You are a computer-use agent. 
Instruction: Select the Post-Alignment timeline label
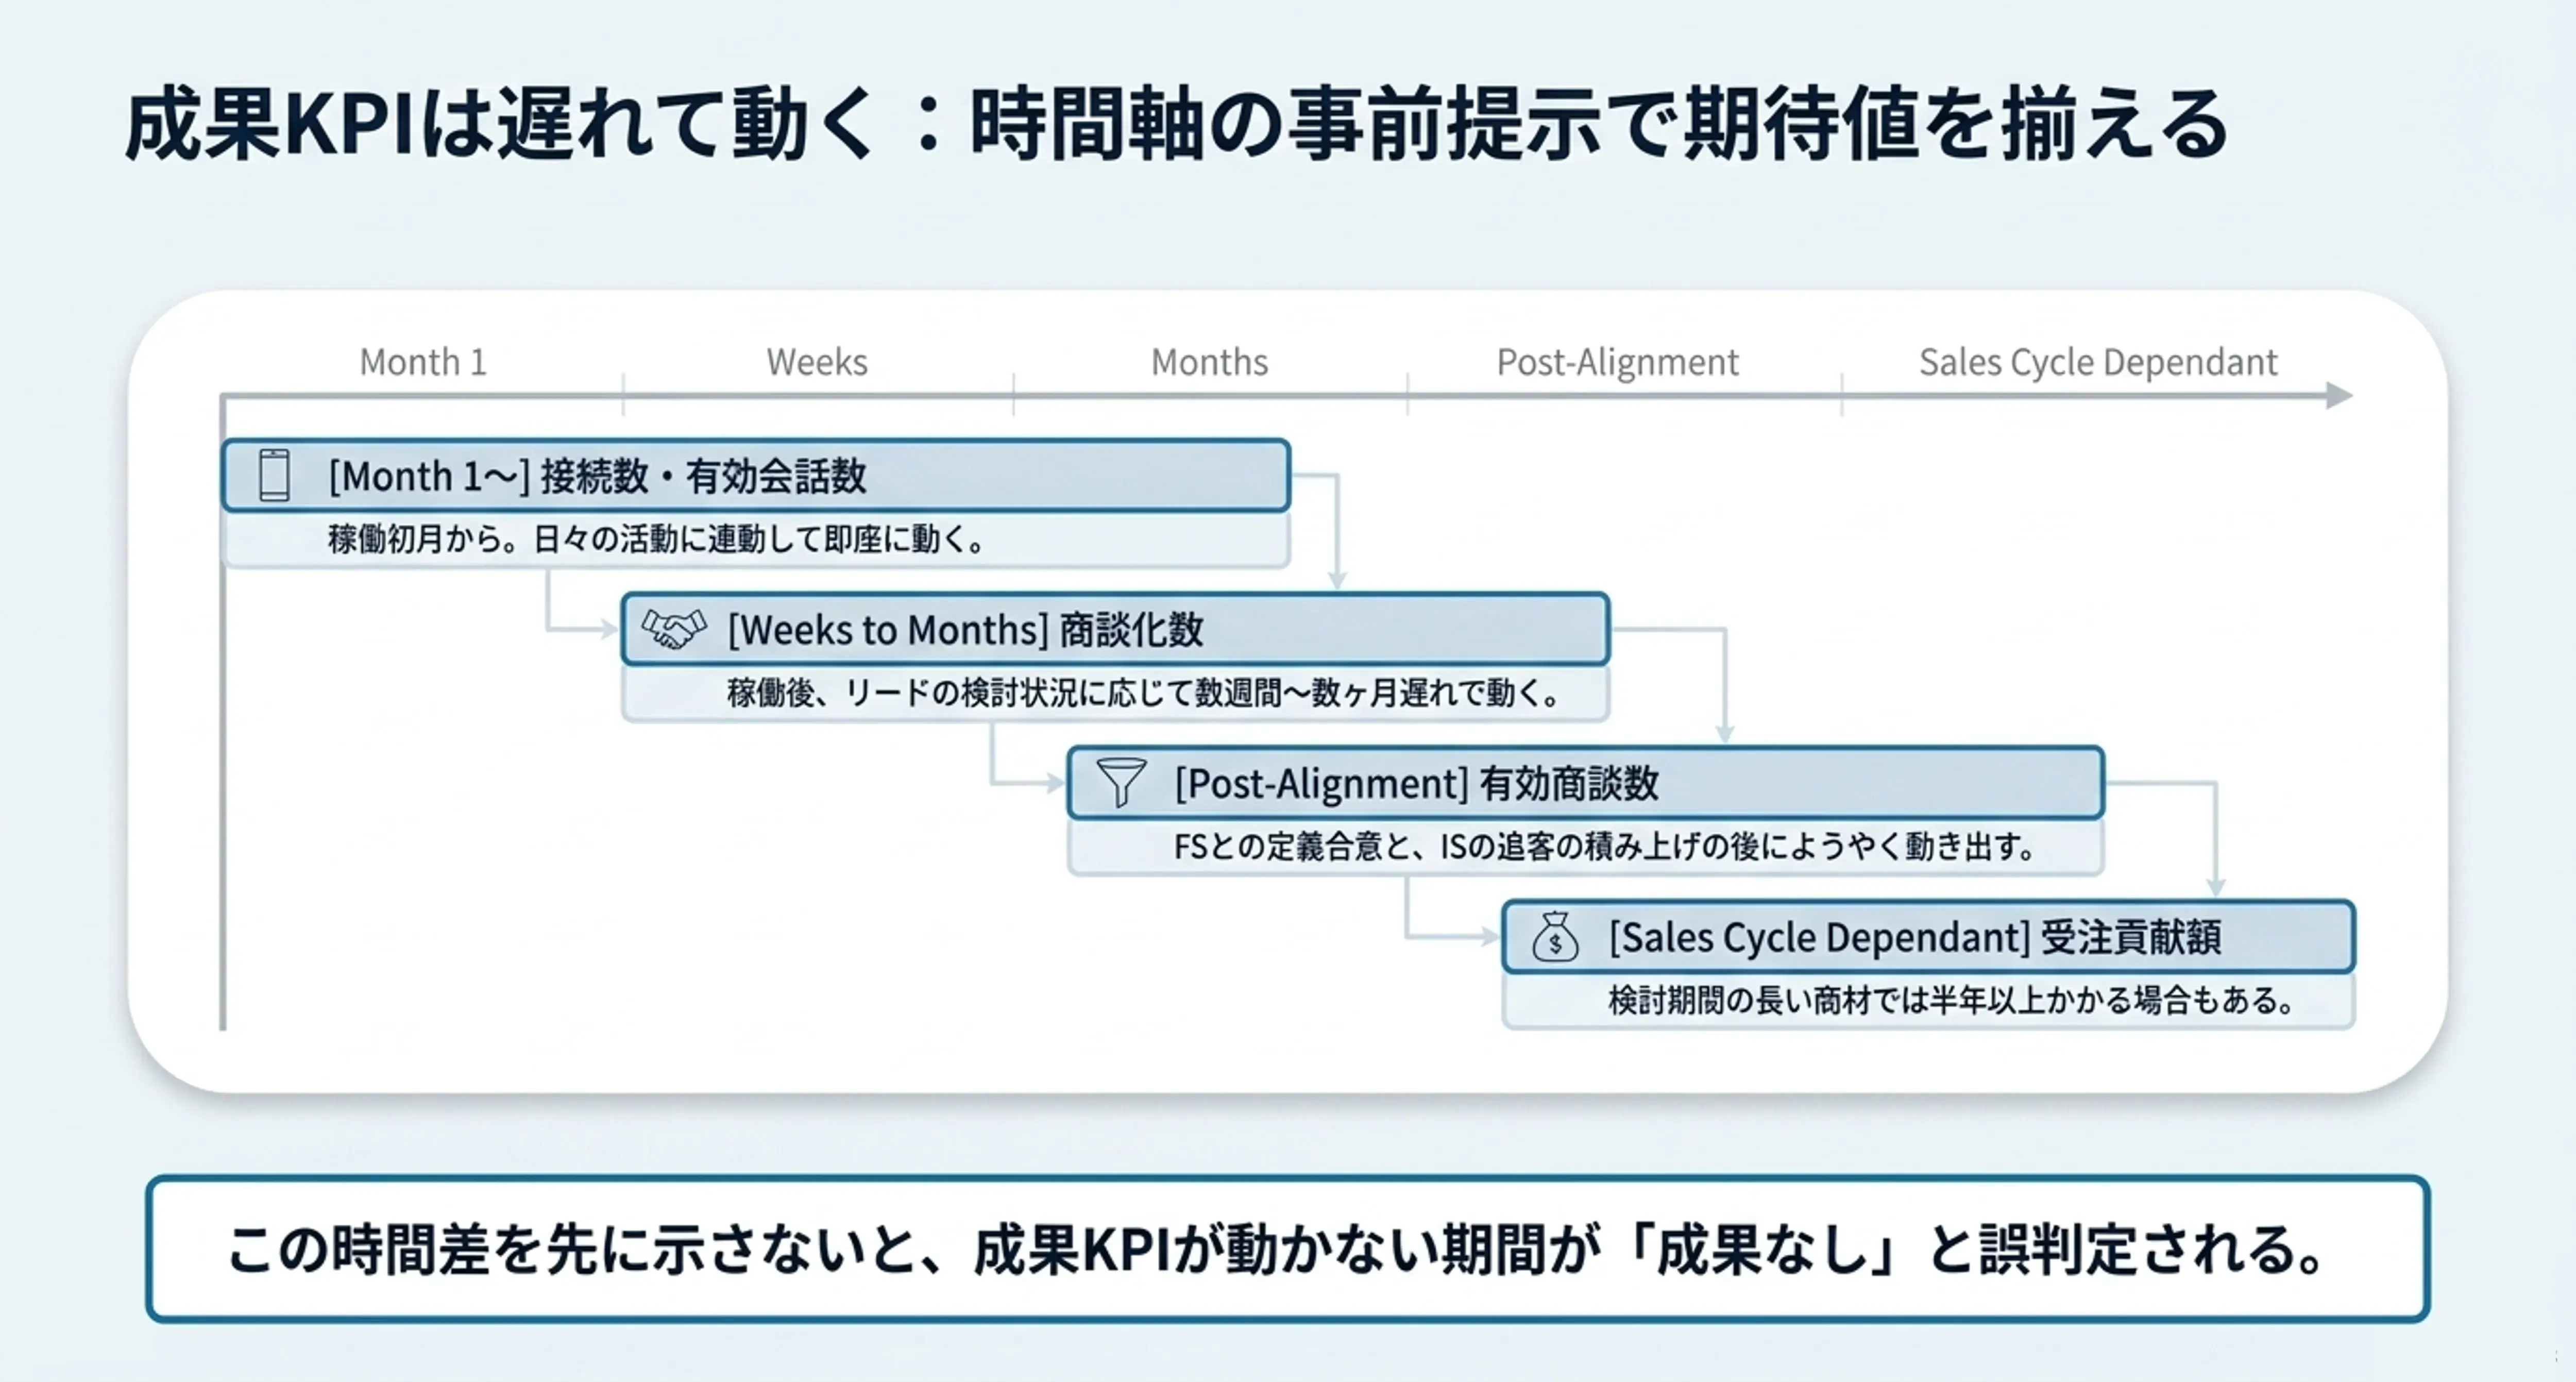(x=1617, y=362)
